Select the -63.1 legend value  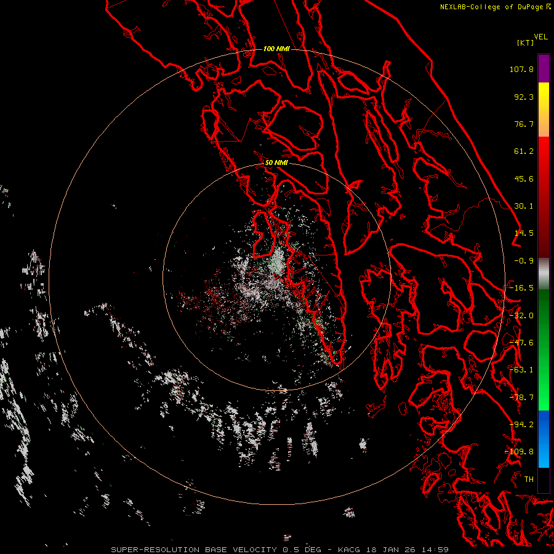(521, 370)
